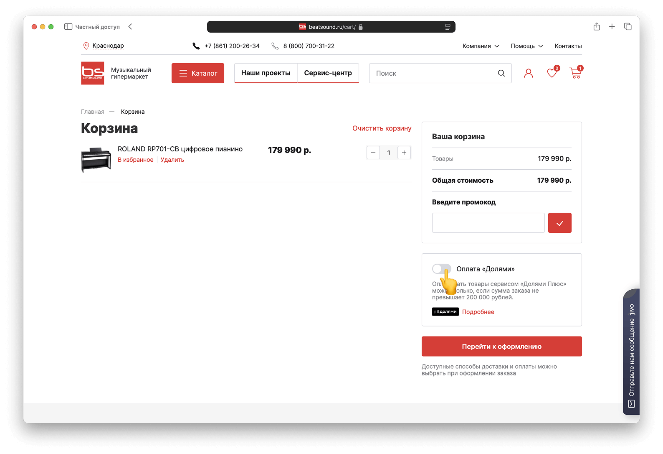Viewport: 663px width, 454px height.
Task: Open the user account profile icon
Action: [x=529, y=73]
